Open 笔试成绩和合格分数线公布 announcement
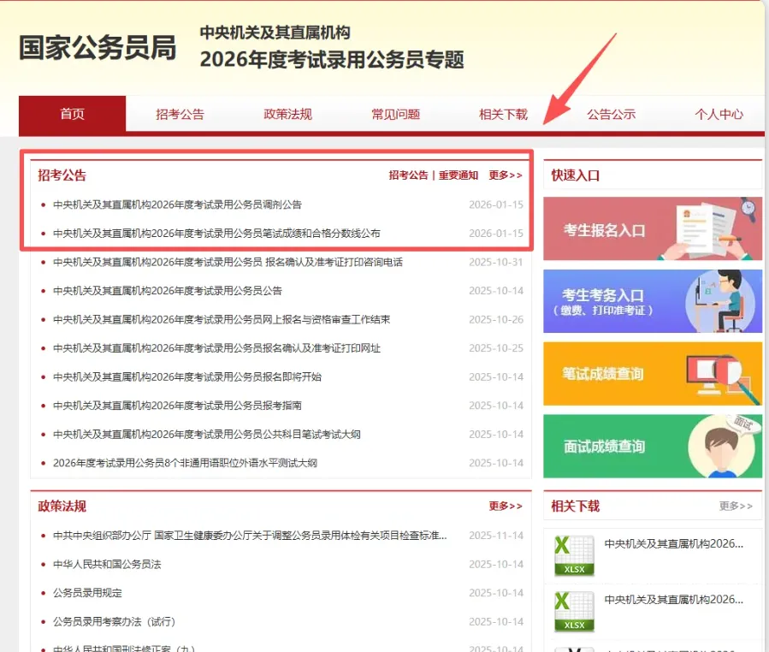 click(x=216, y=234)
